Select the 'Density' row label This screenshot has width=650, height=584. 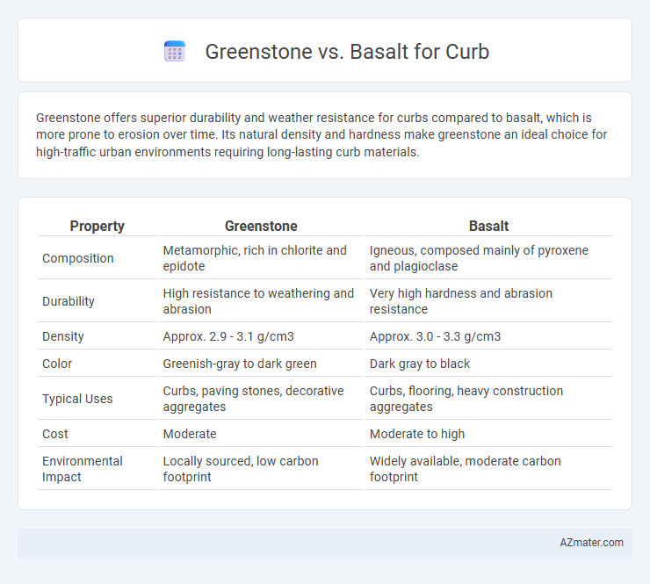63,336
